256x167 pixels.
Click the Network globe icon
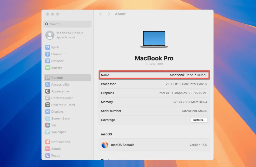point(47,61)
